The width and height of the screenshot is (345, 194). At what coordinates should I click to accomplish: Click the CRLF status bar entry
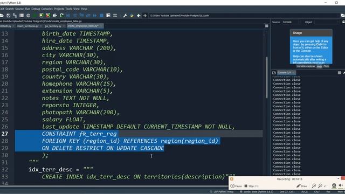(316, 192)
